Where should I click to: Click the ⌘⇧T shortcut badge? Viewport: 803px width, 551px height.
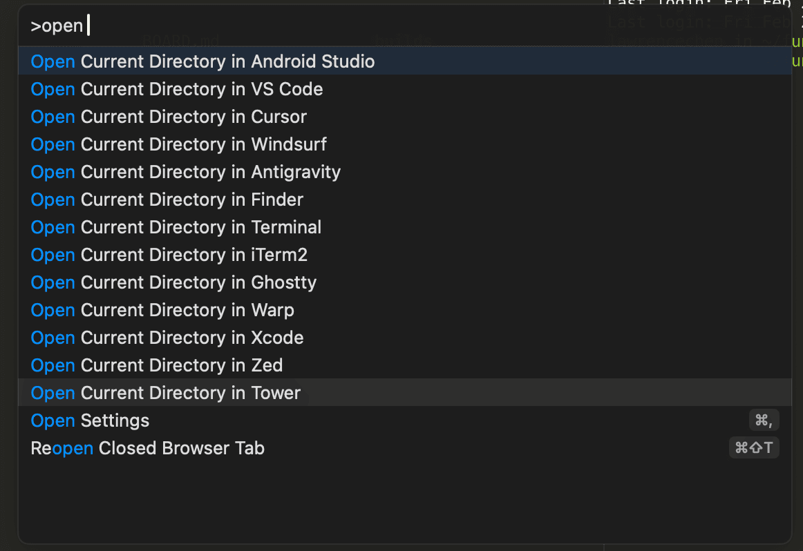point(754,447)
